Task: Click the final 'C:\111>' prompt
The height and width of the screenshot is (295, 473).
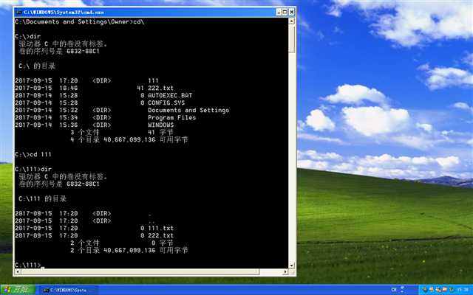Action: pyautogui.click(x=27, y=265)
